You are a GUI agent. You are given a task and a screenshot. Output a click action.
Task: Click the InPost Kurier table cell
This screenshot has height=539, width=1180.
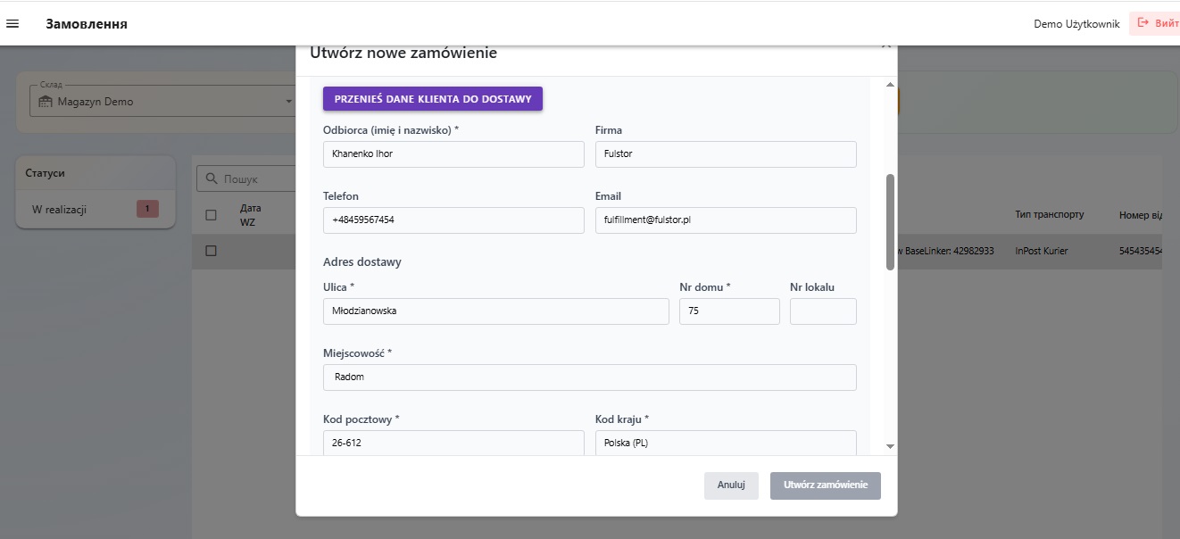pos(1042,252)
